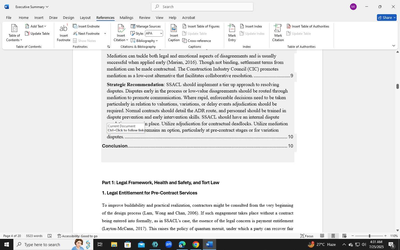Open the document title dropdown Executive Summary

click(x=32, y=7)
